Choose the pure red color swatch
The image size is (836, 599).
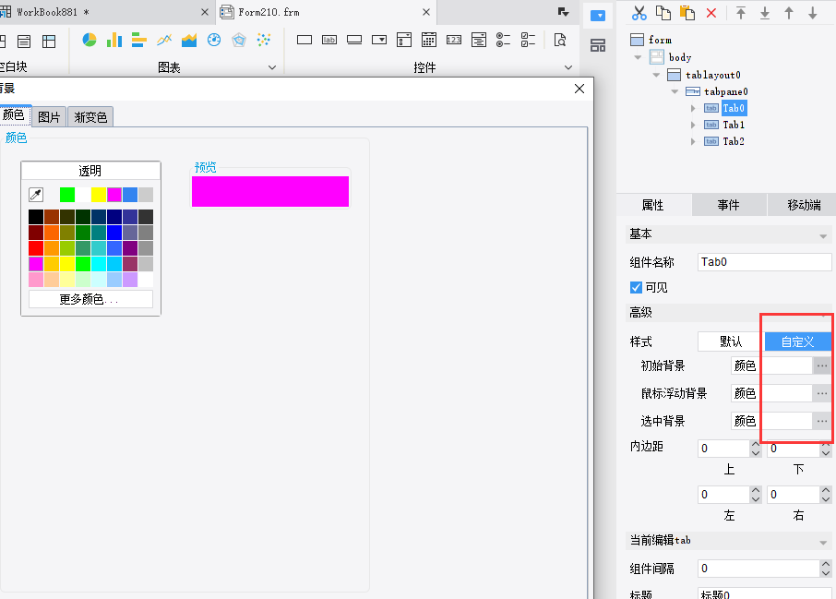(x=36, y=248)
